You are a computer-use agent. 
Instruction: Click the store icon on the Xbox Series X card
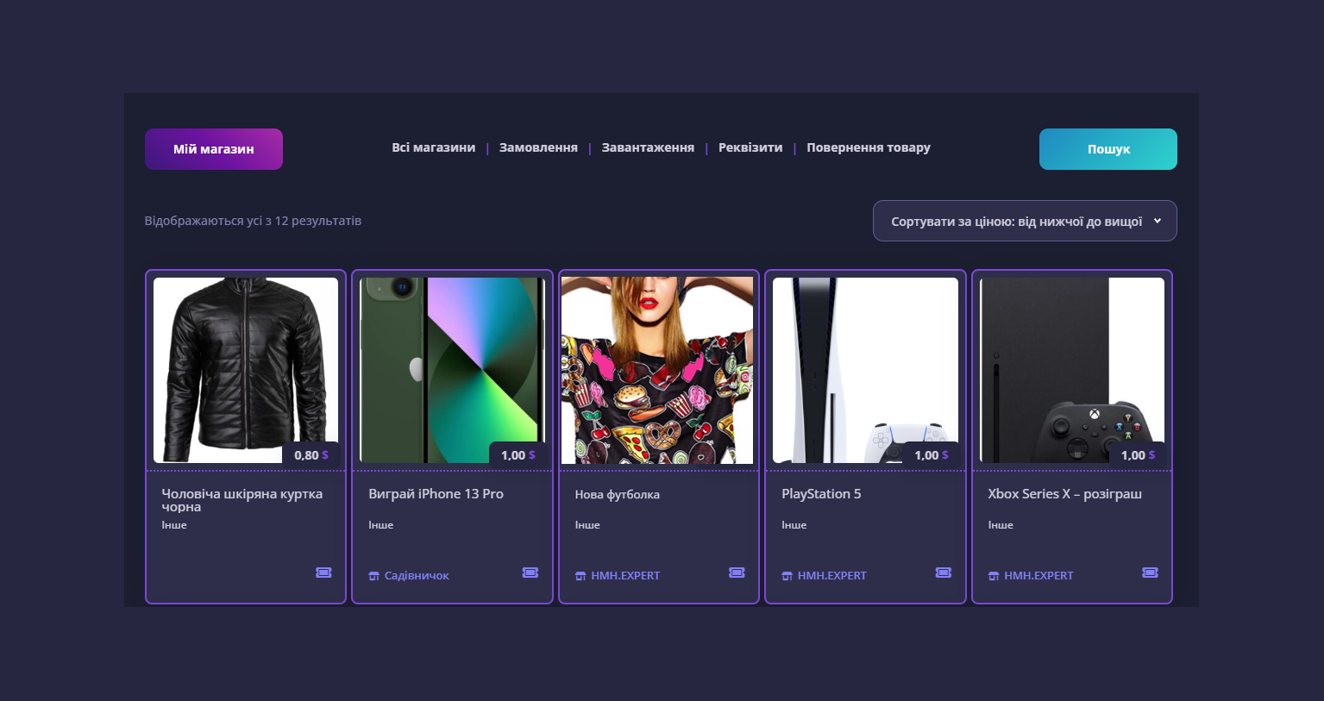[x=994, y=576]
